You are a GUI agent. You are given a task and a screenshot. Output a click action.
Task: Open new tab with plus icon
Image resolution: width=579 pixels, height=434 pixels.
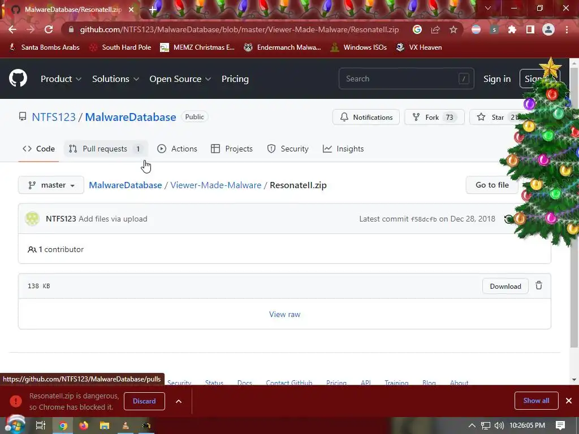coord(153,10)
